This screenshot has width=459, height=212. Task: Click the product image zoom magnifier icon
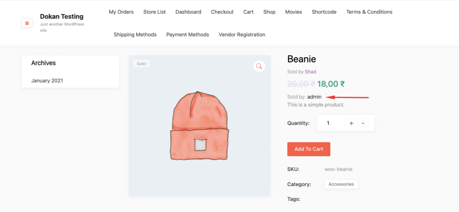[x=259, y=67]
